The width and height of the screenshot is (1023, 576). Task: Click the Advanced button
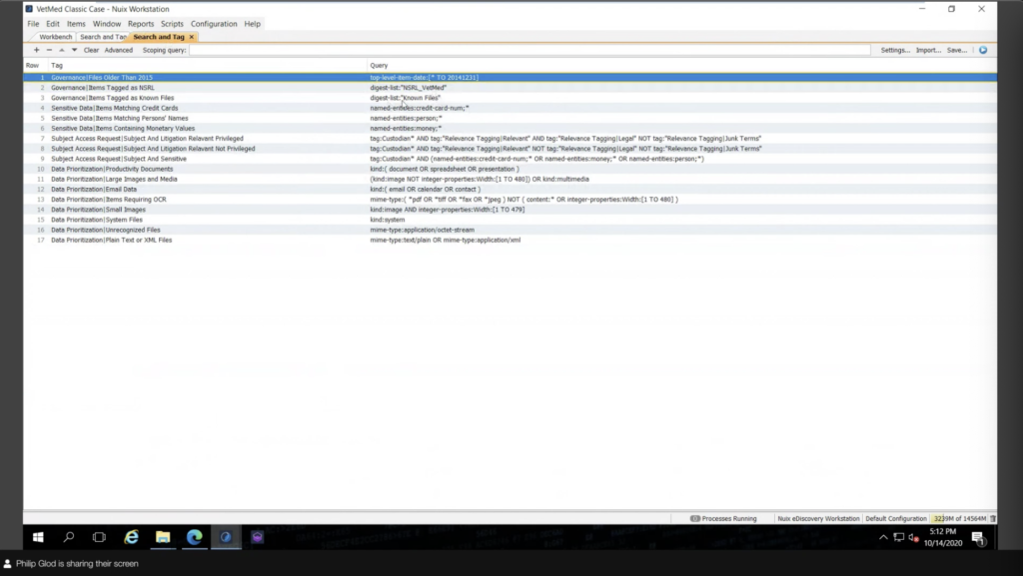click(119, 50)
